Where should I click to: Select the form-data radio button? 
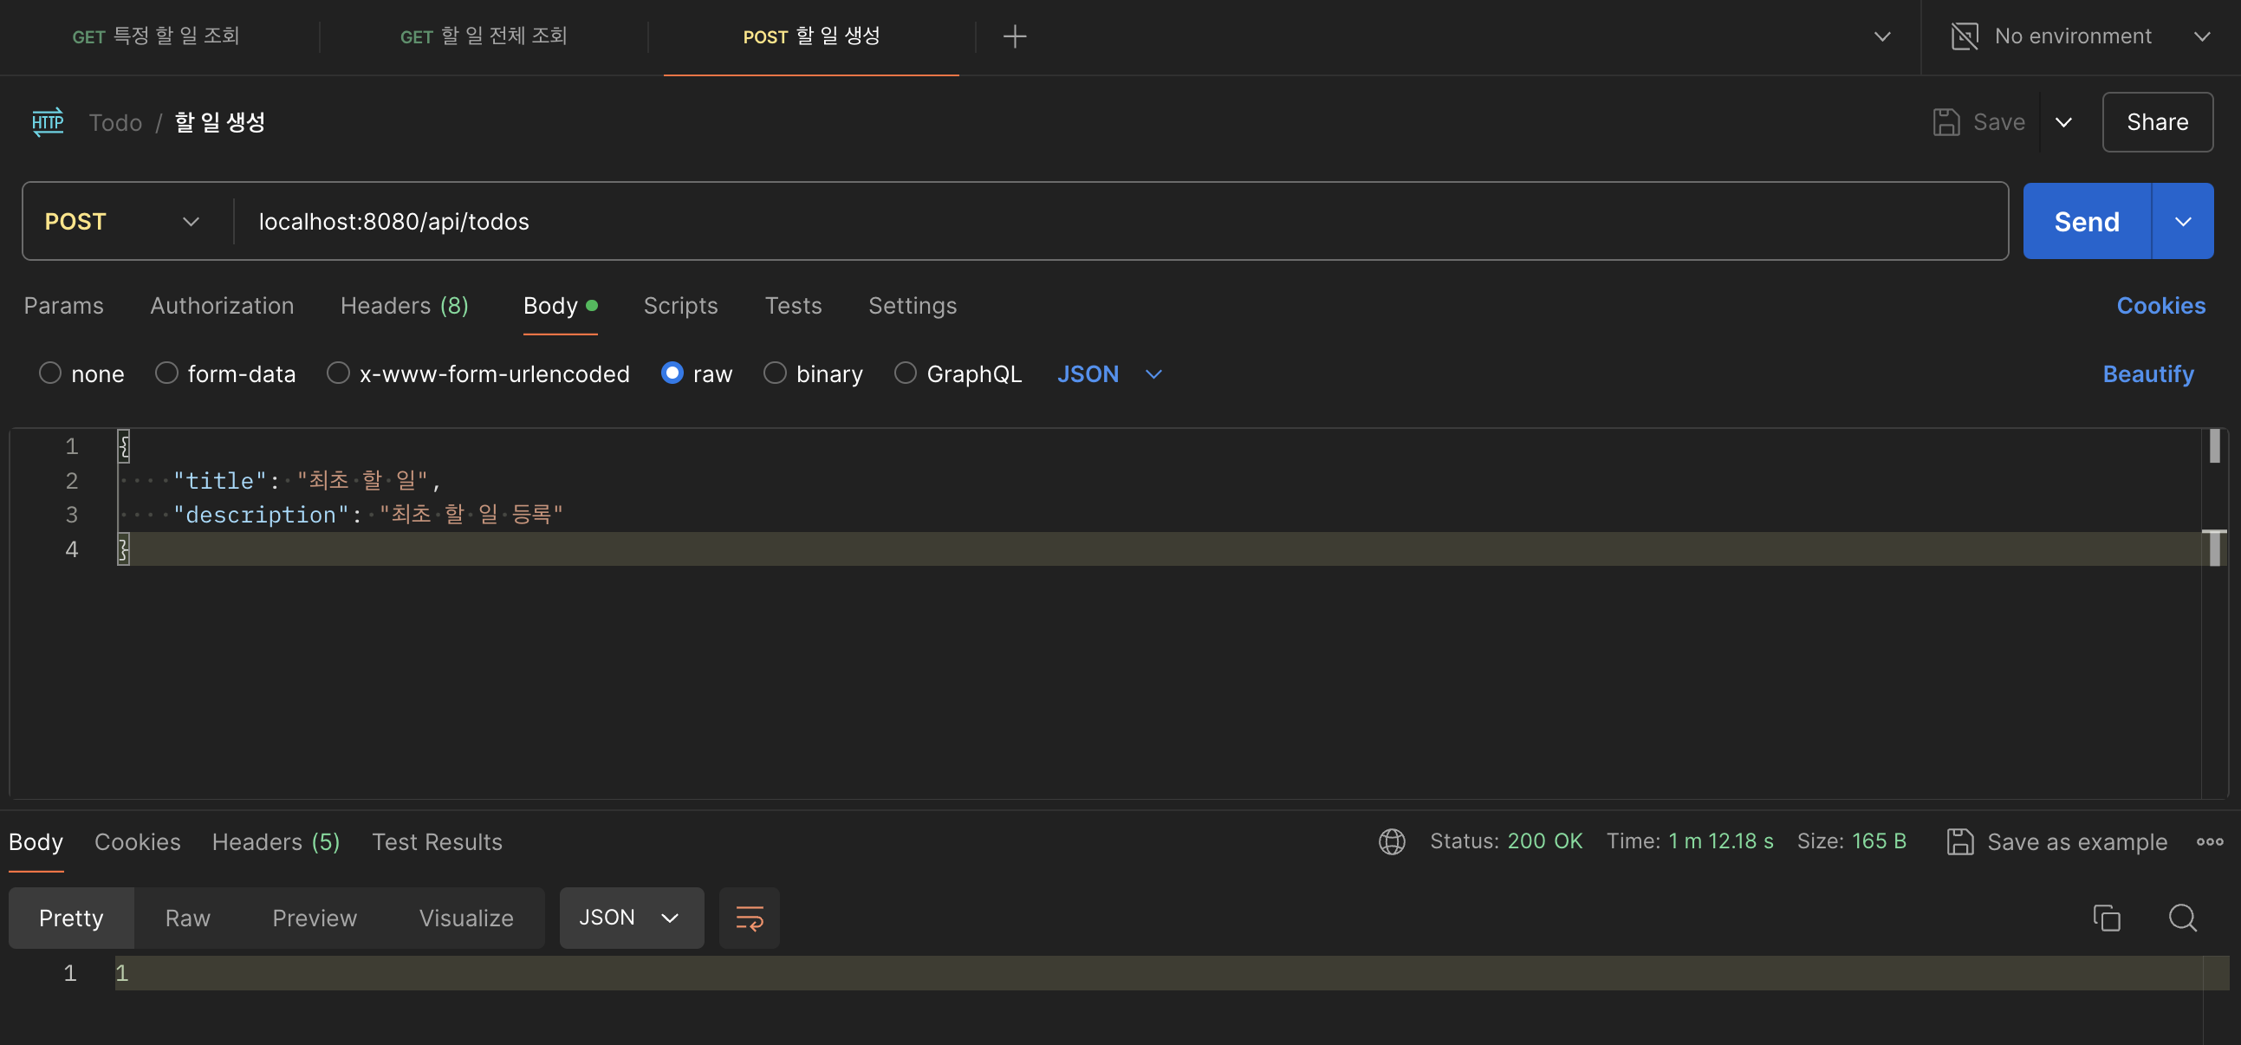pos(166,373)
